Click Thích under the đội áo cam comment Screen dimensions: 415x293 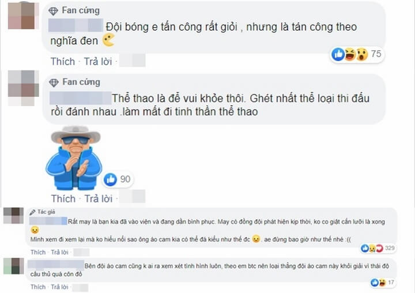[x=38, y=287]
